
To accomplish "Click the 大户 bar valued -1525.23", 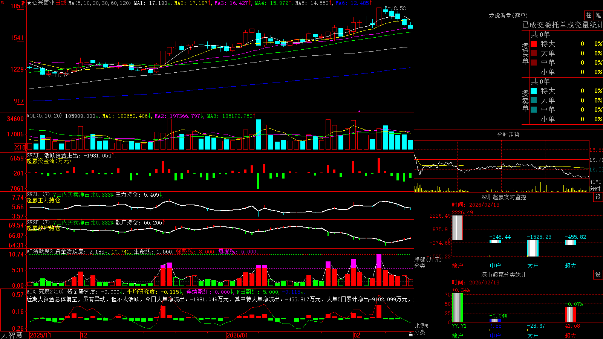I will (x=533, y=248).
